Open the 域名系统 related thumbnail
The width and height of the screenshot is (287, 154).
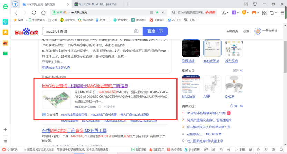234,48
